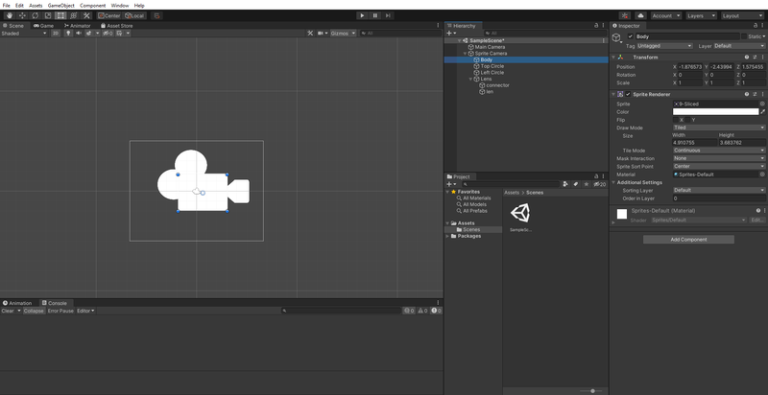Select the Rotate tool
This screenshot has width=768, height=395.
36,15
